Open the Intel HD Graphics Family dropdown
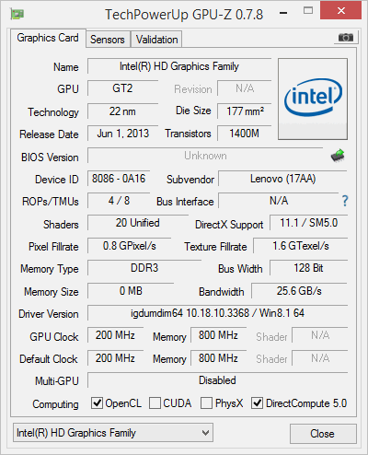The height and width of the screenshot is (455, 368). click(113, 433)
